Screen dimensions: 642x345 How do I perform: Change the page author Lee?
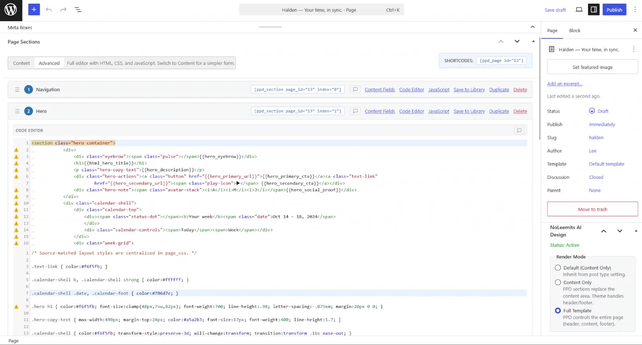[592, 151]
